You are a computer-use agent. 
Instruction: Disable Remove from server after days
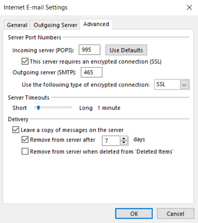click(x=25, y=139)
